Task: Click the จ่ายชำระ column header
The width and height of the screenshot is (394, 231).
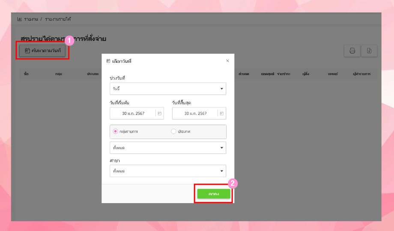Action: [284, 74]
